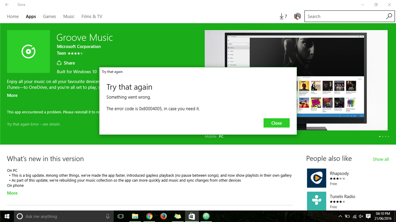Open the Groove Music screenshot preview
Image resolution: width=396 pixels, height=222 pixels.
[x=296, y=80]
